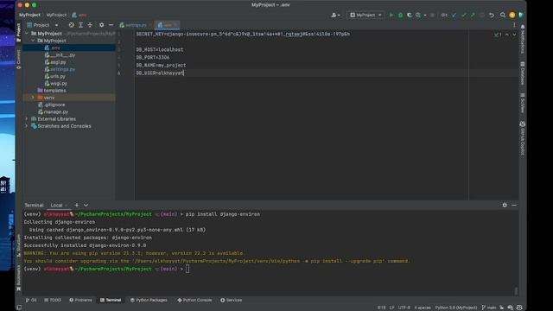This screenshot has width=553, height=311.
Task: Toggle the Database side panel
Action: [x=522, y=73]
